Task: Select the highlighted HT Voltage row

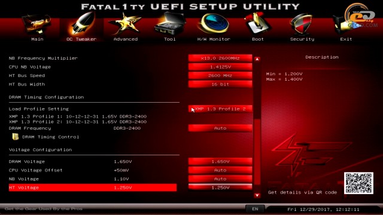Action: 93,188
